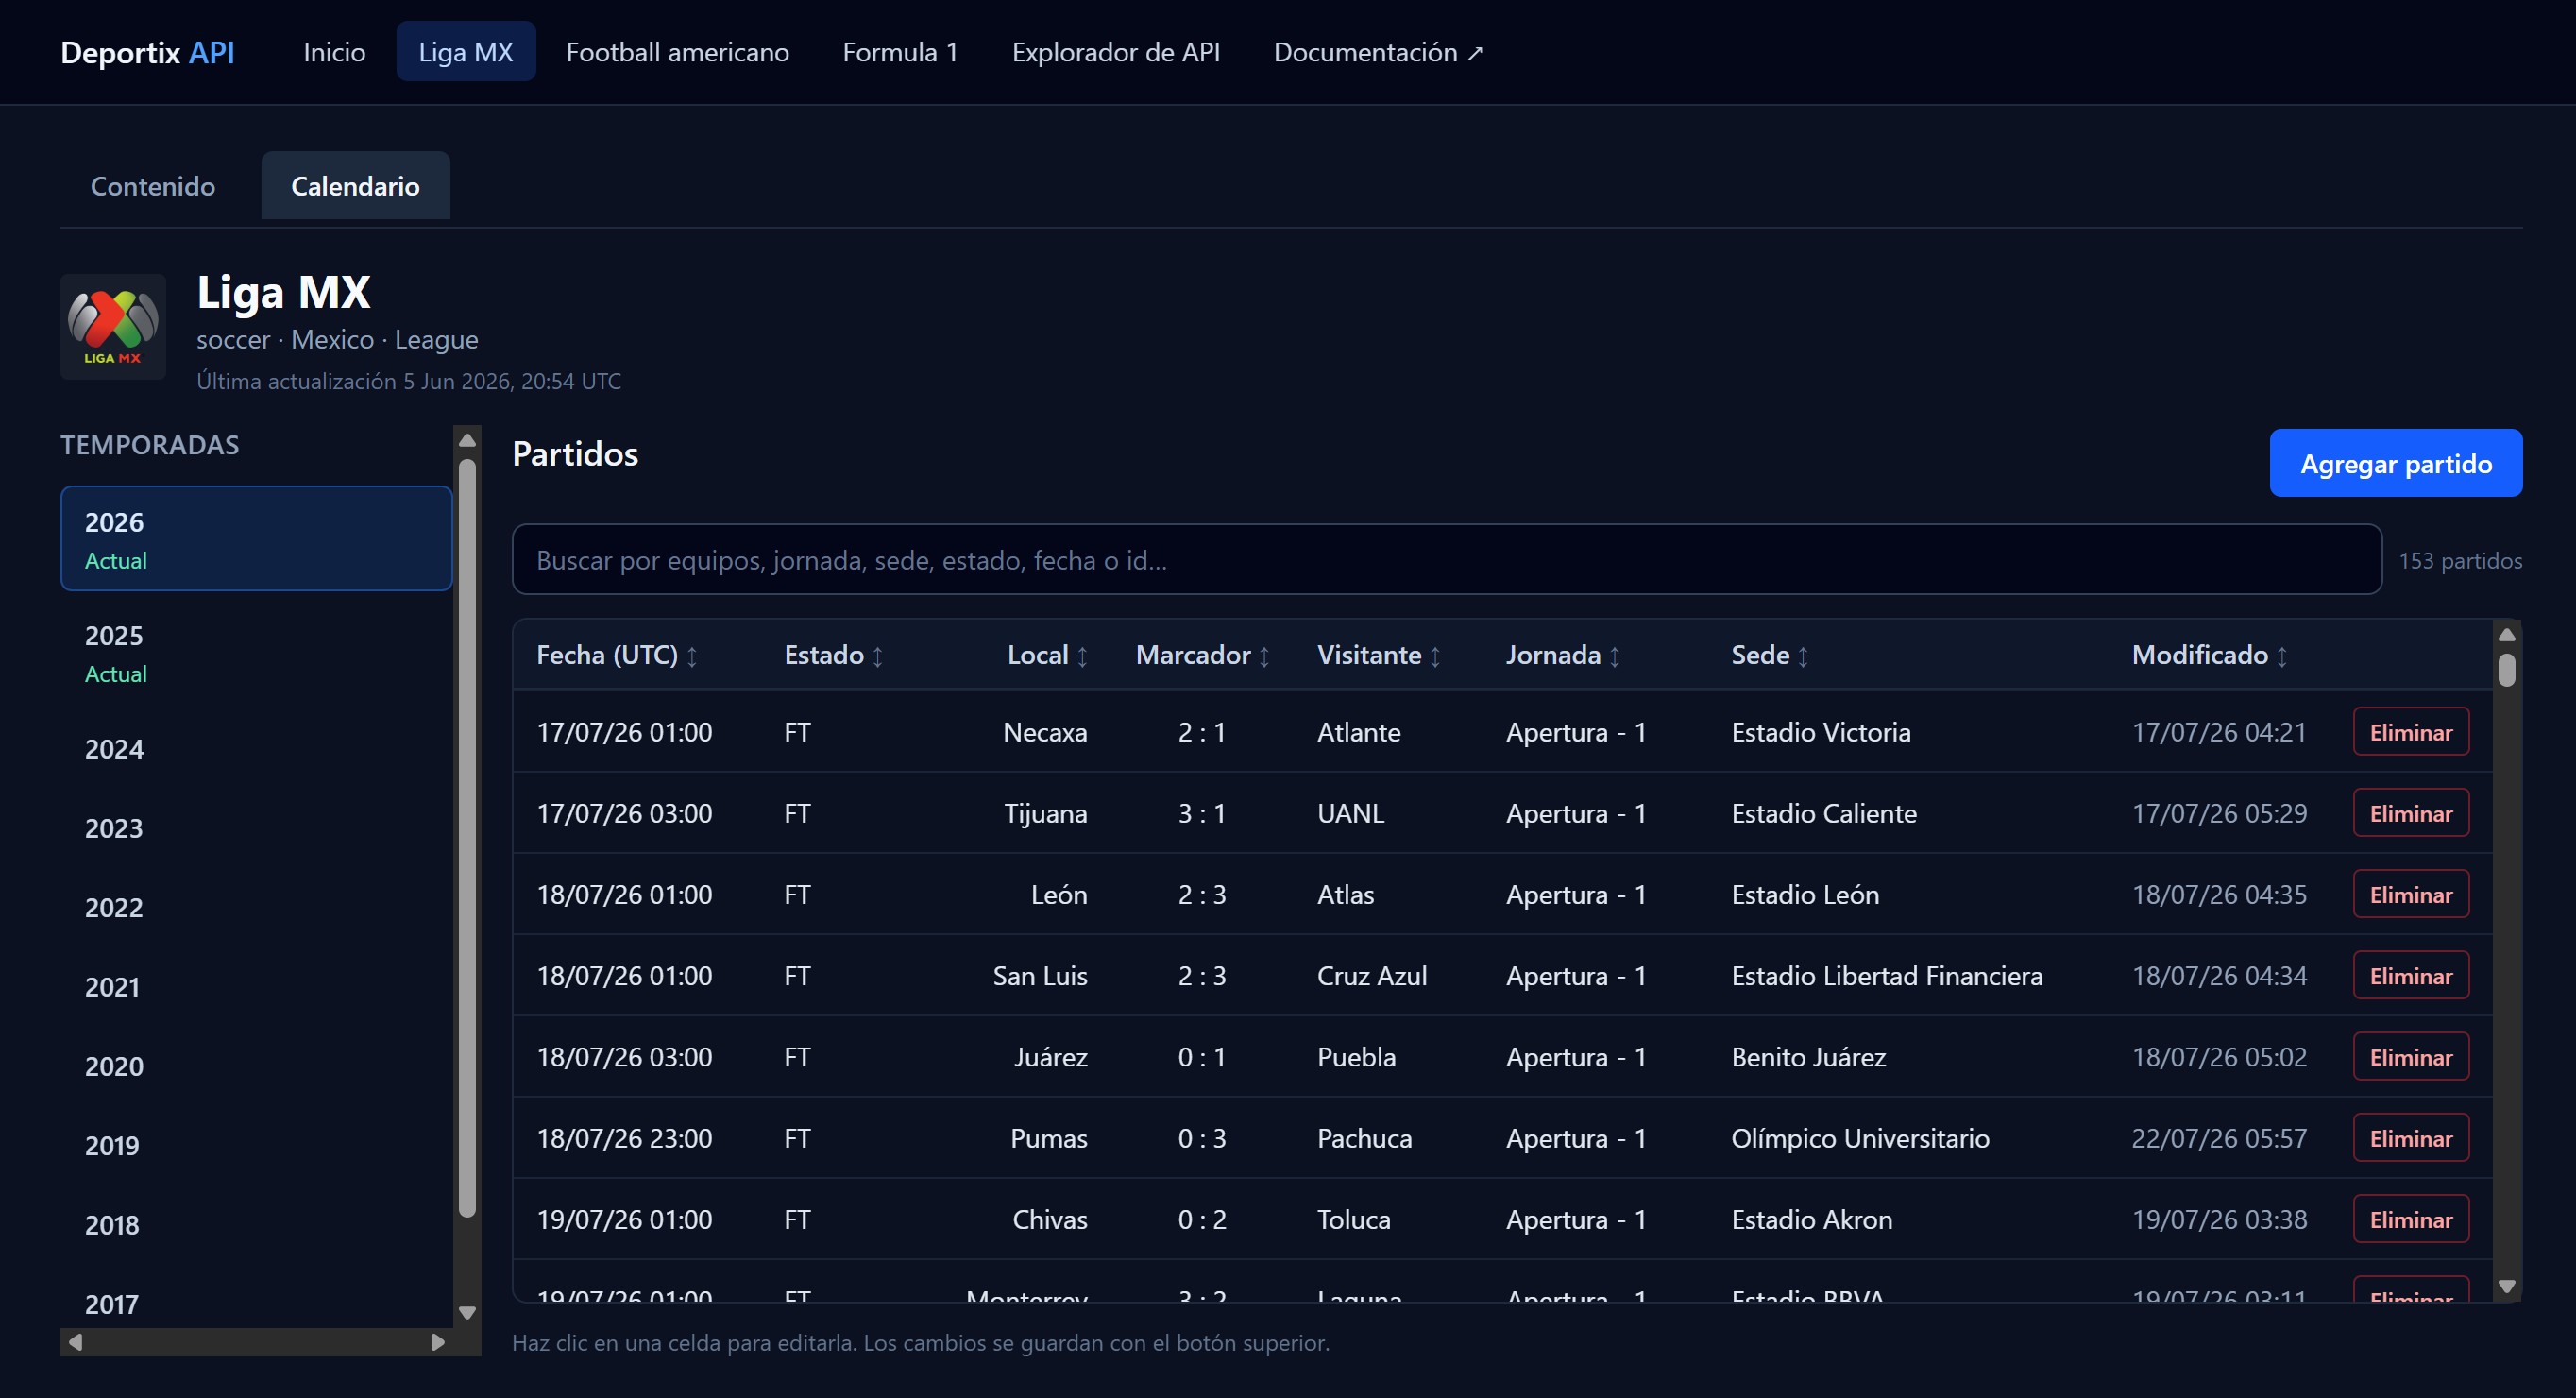Edit the Necaxa local team cell

(x=1045, y=732)
